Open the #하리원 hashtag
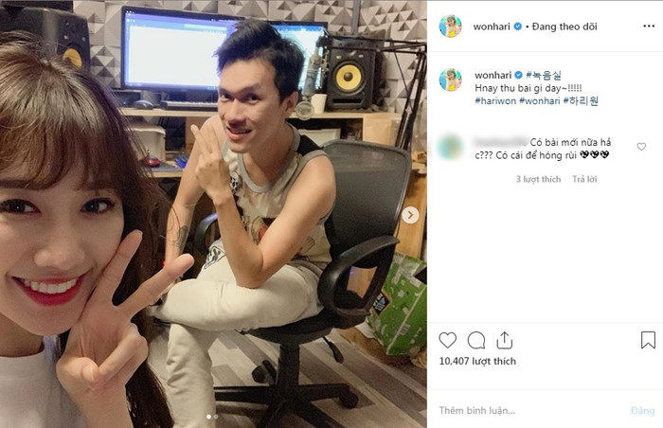The image size is (663, 428). click(581, 101)
